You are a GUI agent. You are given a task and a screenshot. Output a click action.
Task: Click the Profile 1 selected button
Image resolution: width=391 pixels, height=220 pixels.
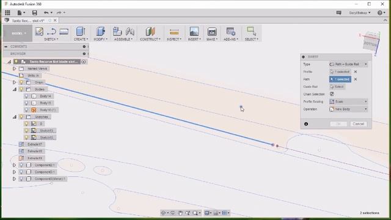[340, 71]
